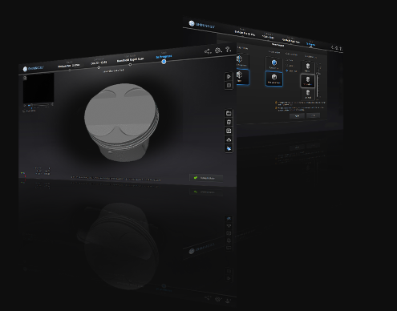This screenshot has height=311, width=397.
Task: Choose the blue cube texture option tile
Action: [274, 64]
